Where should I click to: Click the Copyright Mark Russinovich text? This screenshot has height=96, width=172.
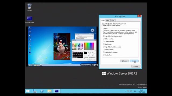coord(114,24)
